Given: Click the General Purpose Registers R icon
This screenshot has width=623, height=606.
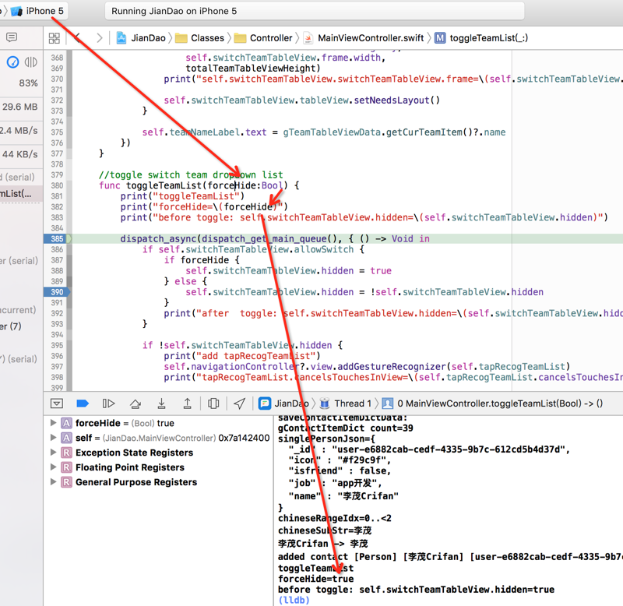Looking at the screenshot, I should pyautogui.click(x=66, y=482).
